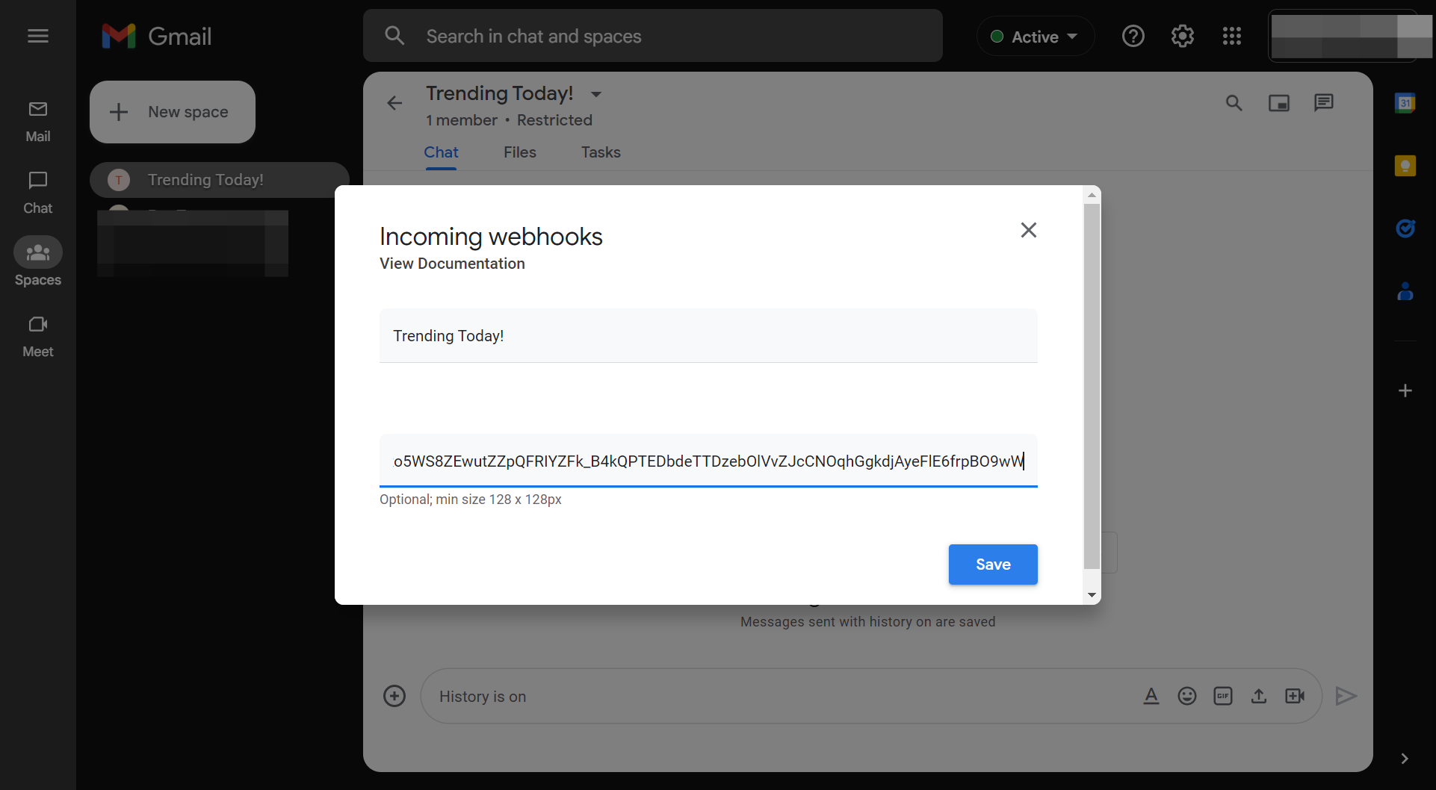Expand Trending Today! space menu arrow
Screen dimensions: 1436x790
(x=596, y=94)
